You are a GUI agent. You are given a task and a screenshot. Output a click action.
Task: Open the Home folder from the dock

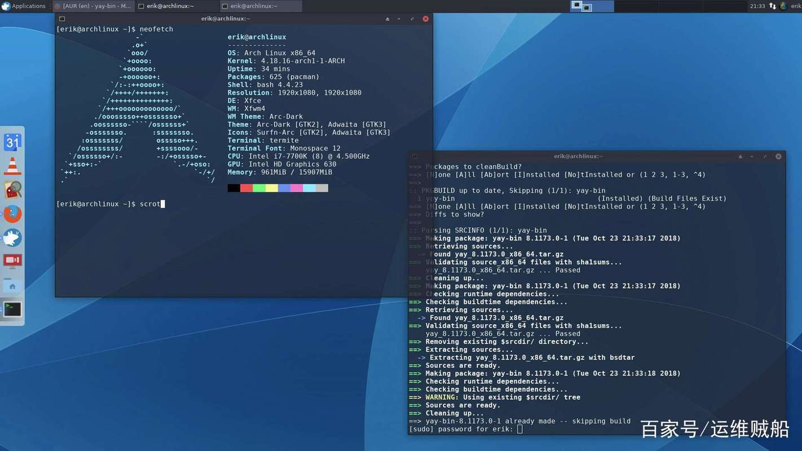point(12,285)
